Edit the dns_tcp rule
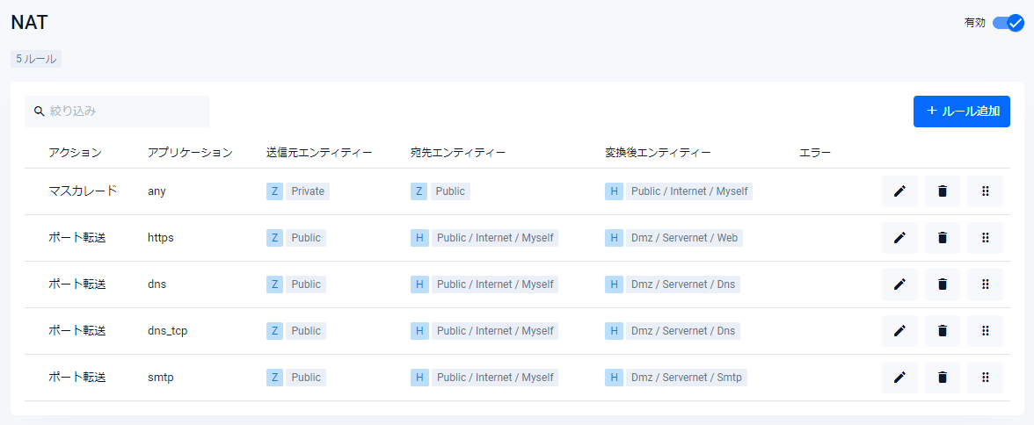Image resolution: width=1034 pixels, height=425 pixels. coord(899,331)
